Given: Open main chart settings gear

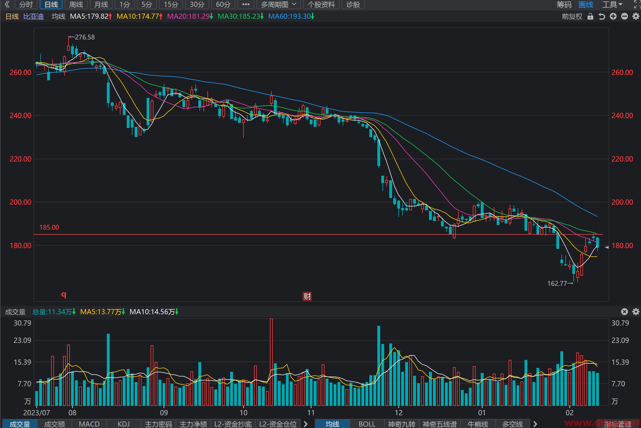Looking at the screenshot, I should pos(636,16).
